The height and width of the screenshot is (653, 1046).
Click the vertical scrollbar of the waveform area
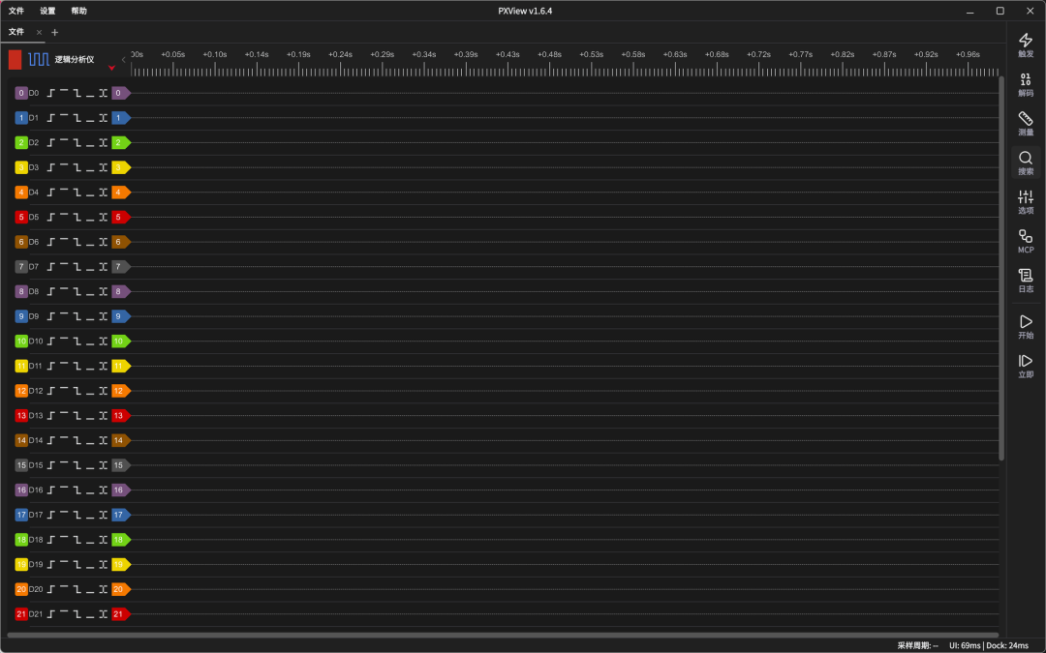coord(1001,269)
